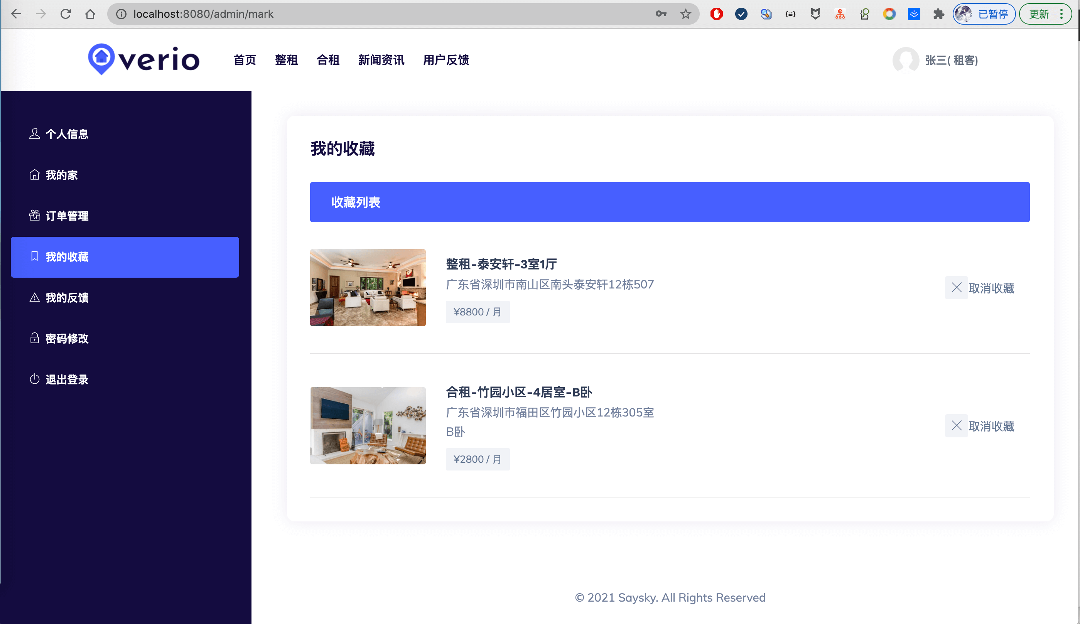Go to 密码修改 page
The image size is (1080, 624).
[67, 339]
